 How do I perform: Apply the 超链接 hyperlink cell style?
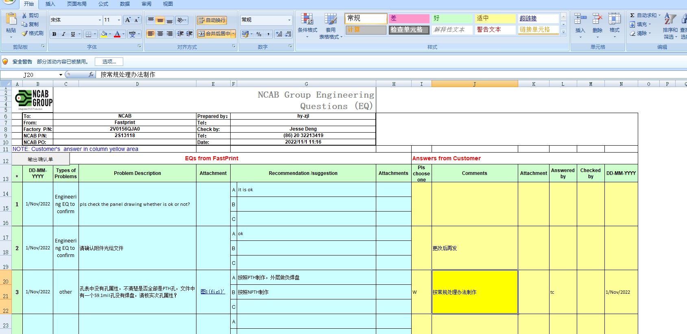[x=539, y=18]
